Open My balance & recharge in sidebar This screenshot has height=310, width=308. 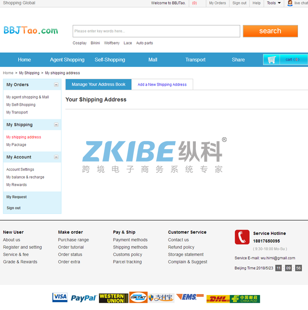(x=26, y=177)
